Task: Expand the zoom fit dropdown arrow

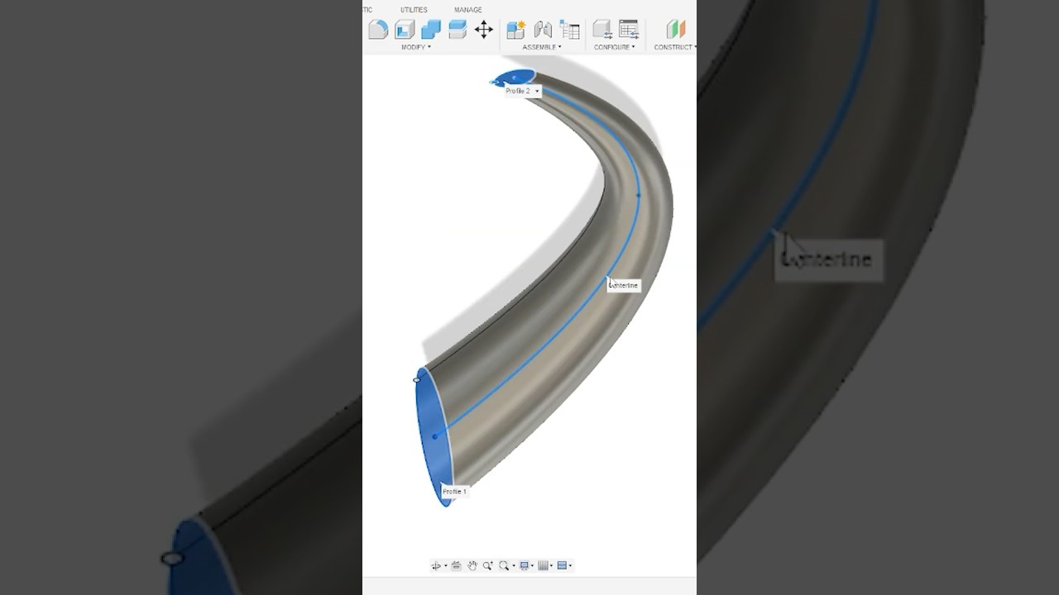Action: click(513, 566)
